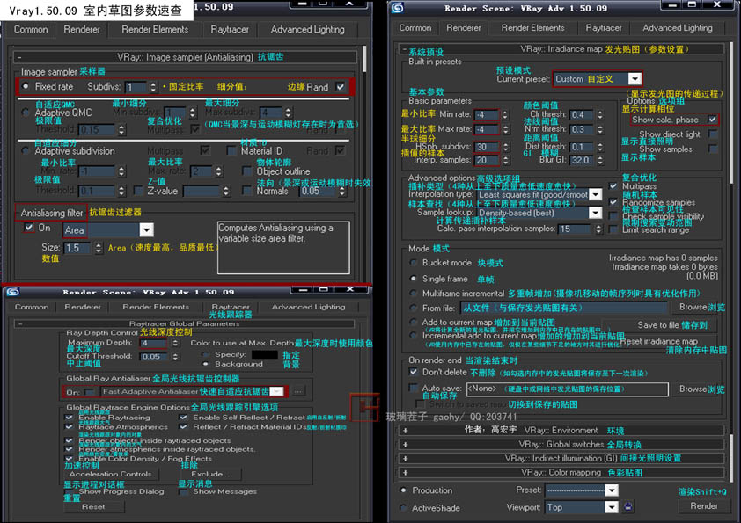Switch to Common tab in the Raytracer Global Parameters dialog

click(32, 307)
